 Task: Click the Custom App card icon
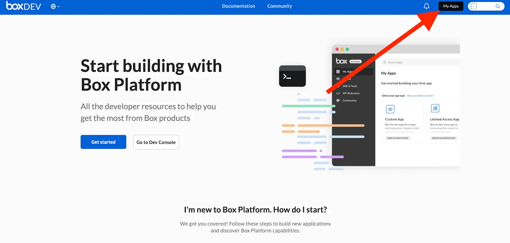(x=390, y=109)
